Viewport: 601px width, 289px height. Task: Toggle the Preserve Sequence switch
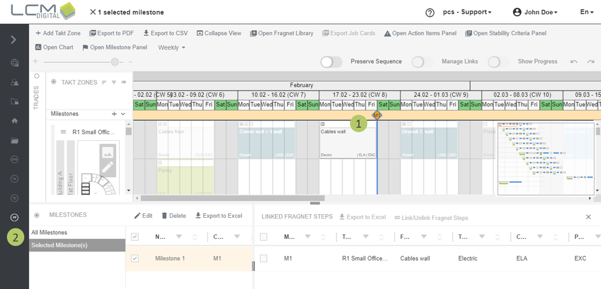coord(331,62)
